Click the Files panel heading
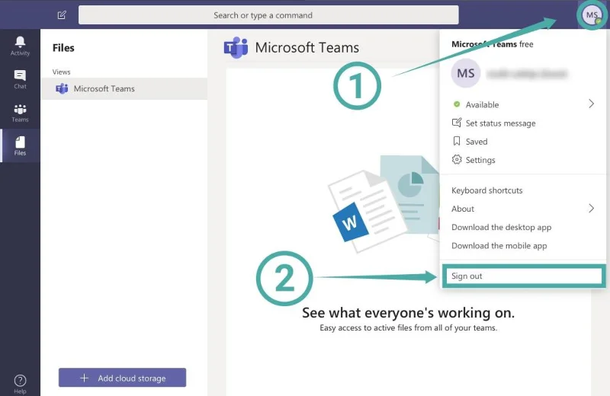Image resolution: width=610 pixels, height=396 pixels. (63, 48)
